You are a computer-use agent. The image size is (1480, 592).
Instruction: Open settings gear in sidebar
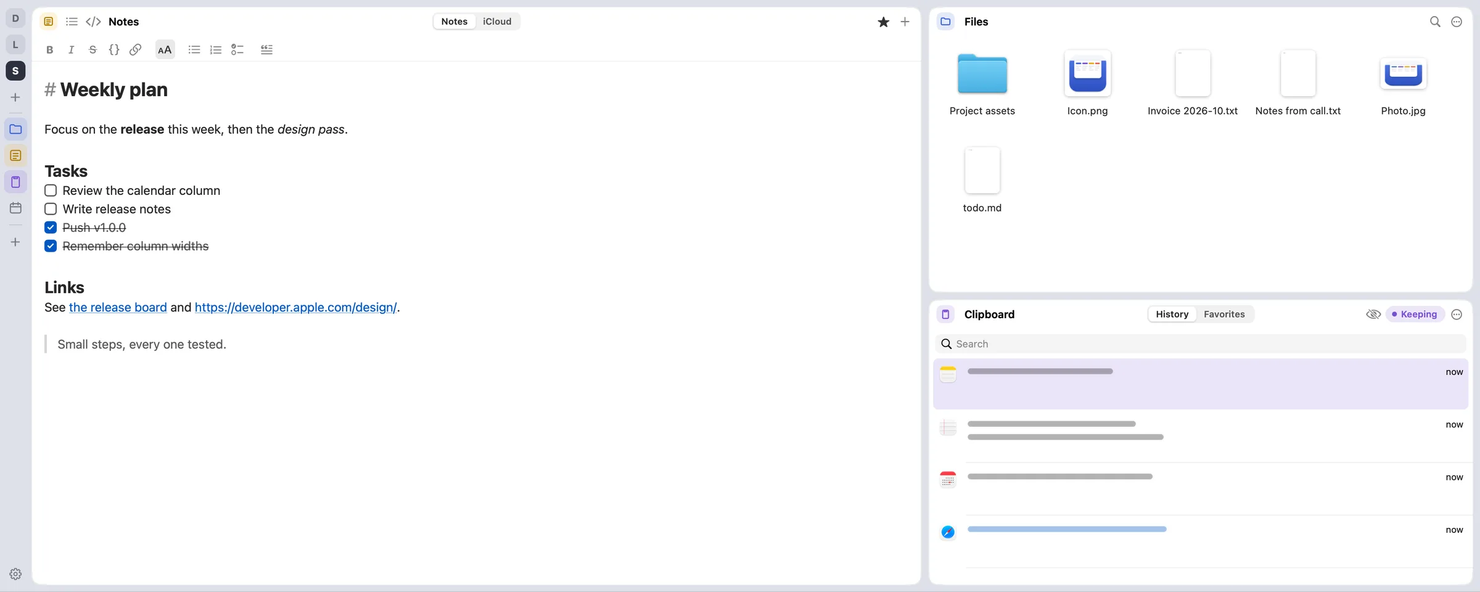pos(15,574)
